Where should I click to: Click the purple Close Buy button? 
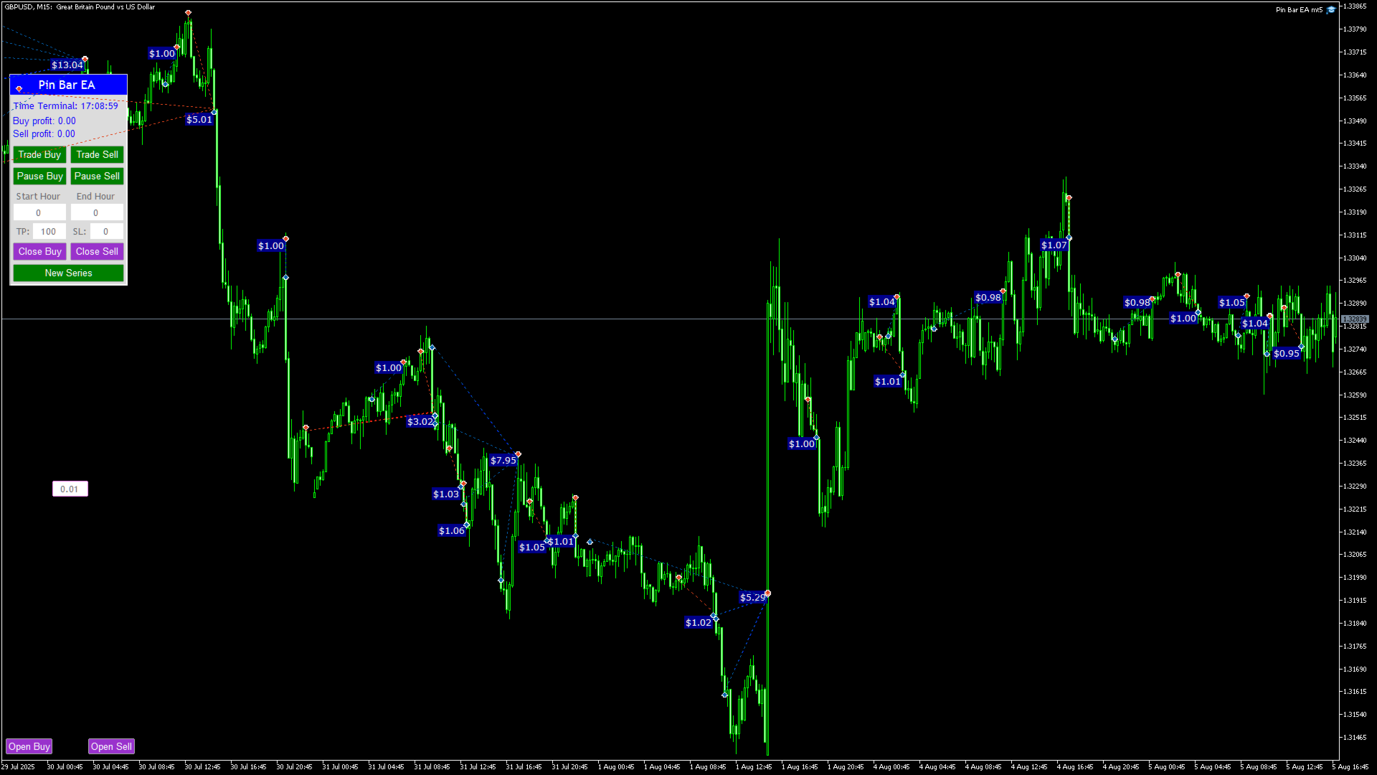(39, 251)
